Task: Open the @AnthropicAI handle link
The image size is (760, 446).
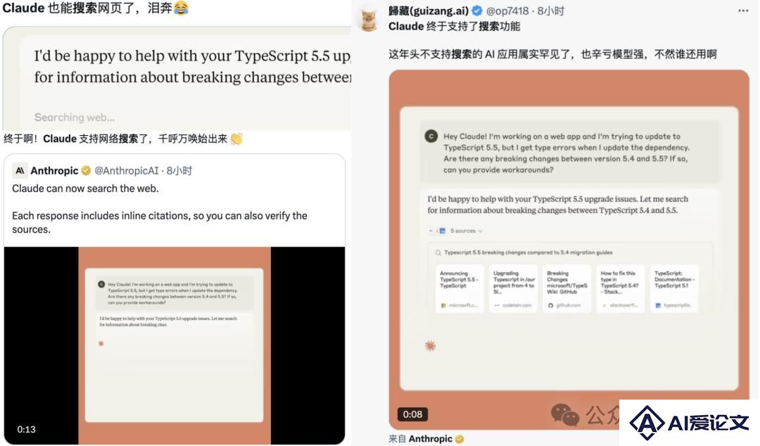Action: point(127,171)
